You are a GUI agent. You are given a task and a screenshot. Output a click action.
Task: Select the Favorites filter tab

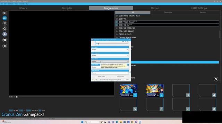pos(168,12)
